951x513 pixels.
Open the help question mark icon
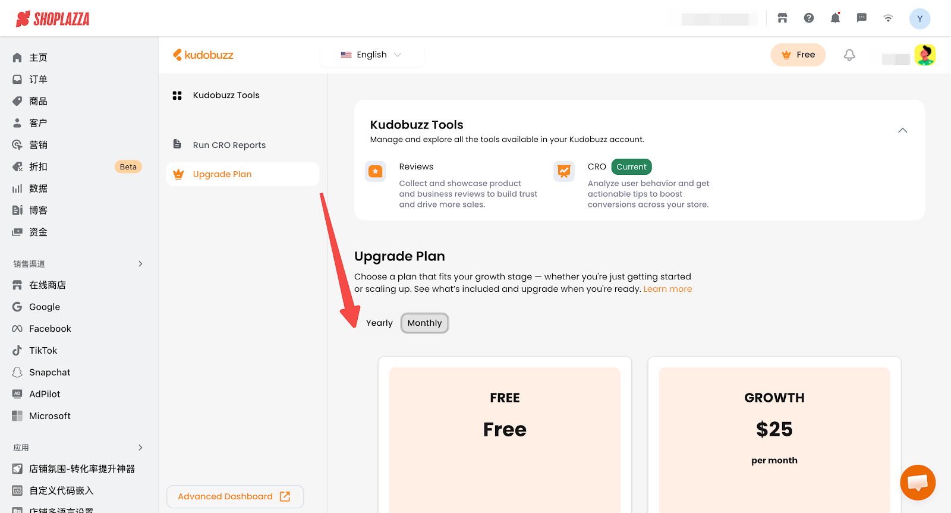coord(809,18)
